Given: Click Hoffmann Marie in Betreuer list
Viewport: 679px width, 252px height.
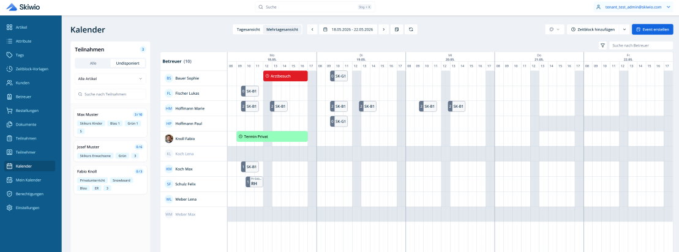Looking at the screenshot, I should [190, 108].
